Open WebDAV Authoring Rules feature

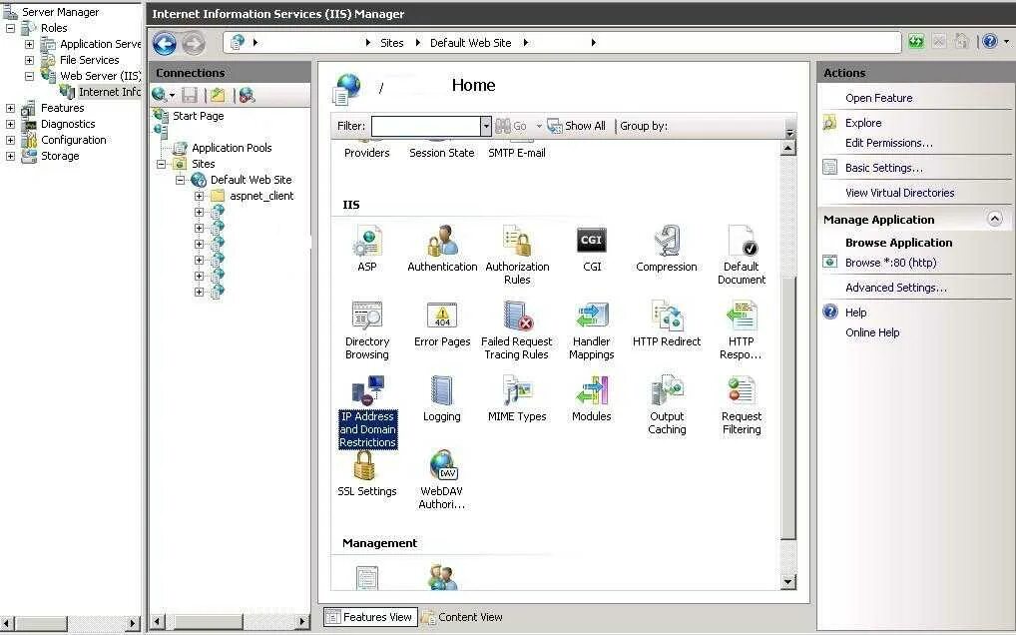pos(442,480)
